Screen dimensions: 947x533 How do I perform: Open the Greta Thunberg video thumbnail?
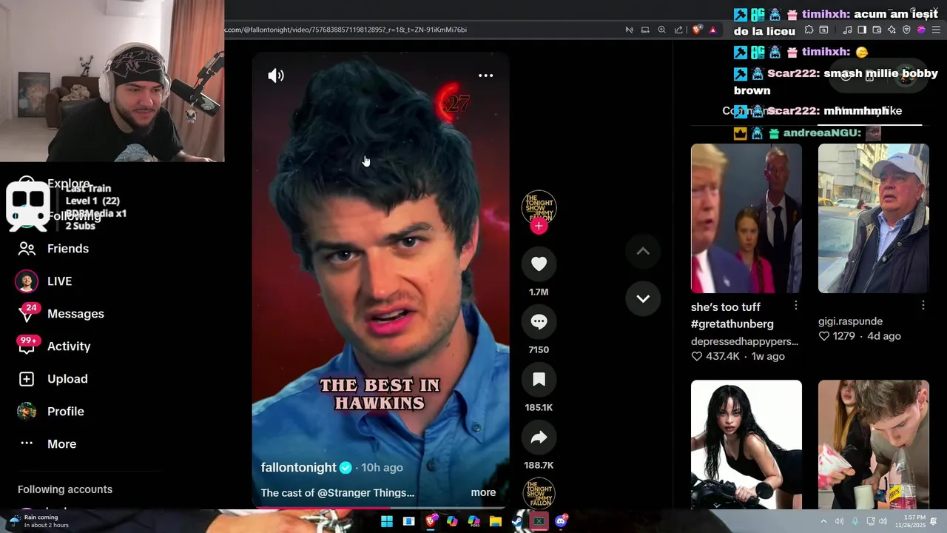tap(746, 218)
